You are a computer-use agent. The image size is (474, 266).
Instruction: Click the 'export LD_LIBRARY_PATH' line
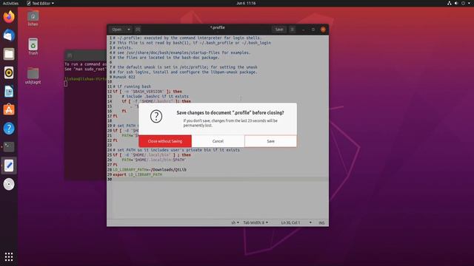point(138,174)
